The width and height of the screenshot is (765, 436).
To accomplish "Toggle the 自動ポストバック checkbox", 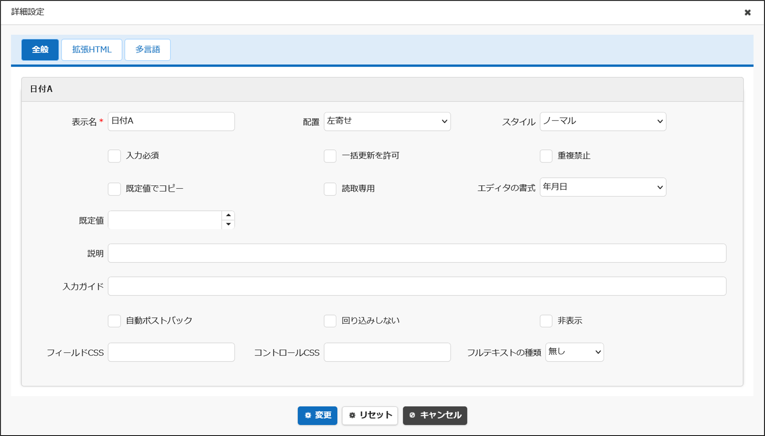I will click(x=114, y=321).
